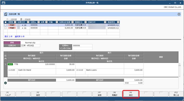Click the 摘要 column header

[161, 57]
